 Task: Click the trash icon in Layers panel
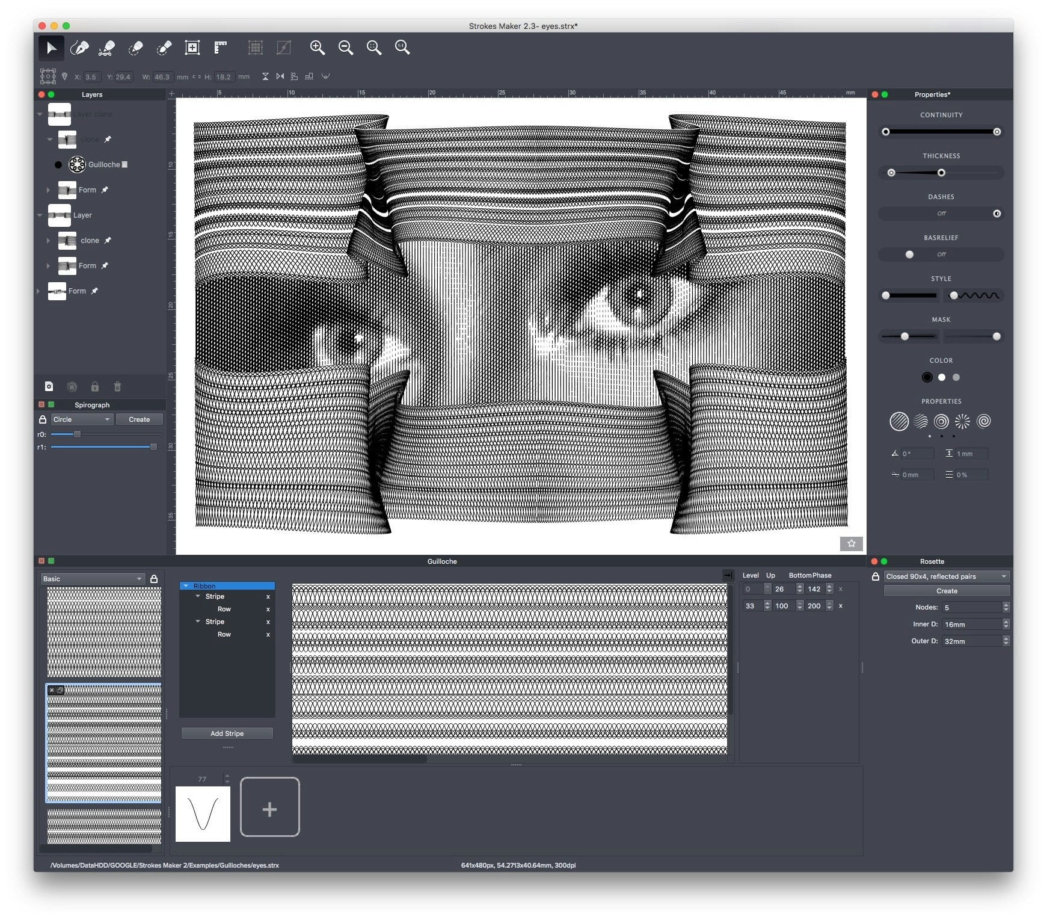117,387
